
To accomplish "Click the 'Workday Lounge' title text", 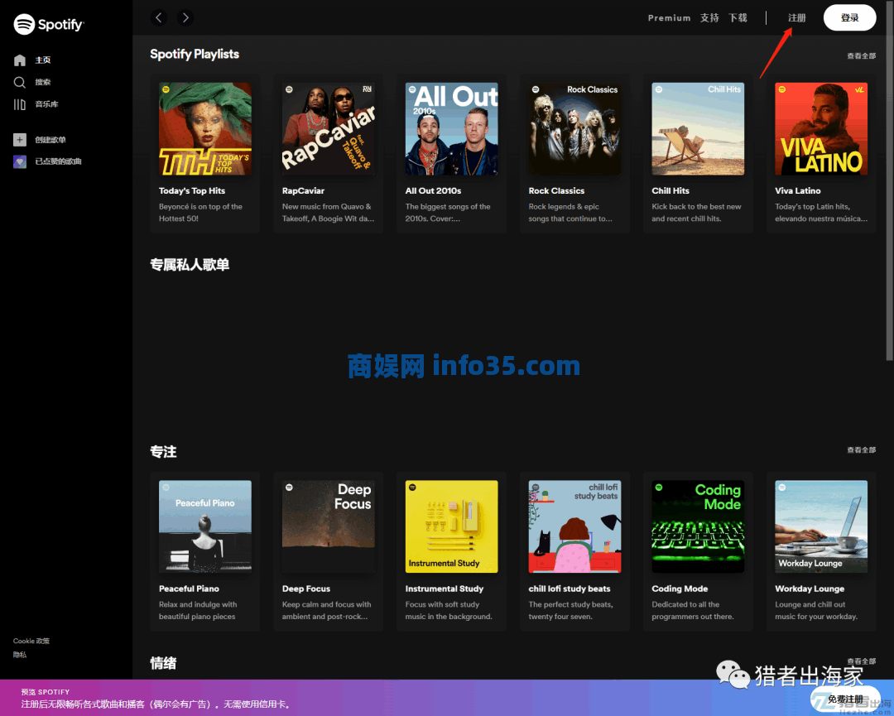I will [810, 589].
